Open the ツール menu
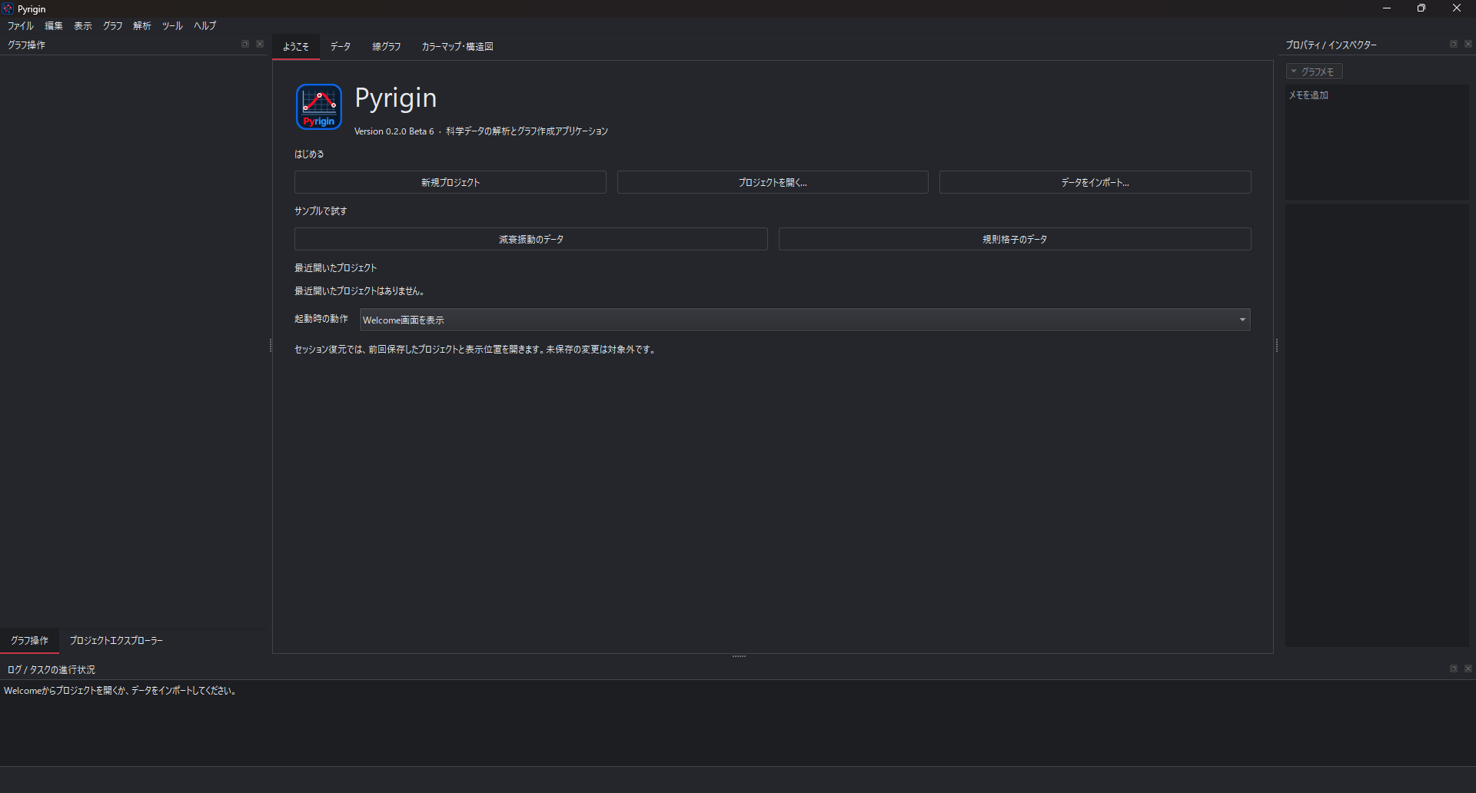 tap(172, 25)
